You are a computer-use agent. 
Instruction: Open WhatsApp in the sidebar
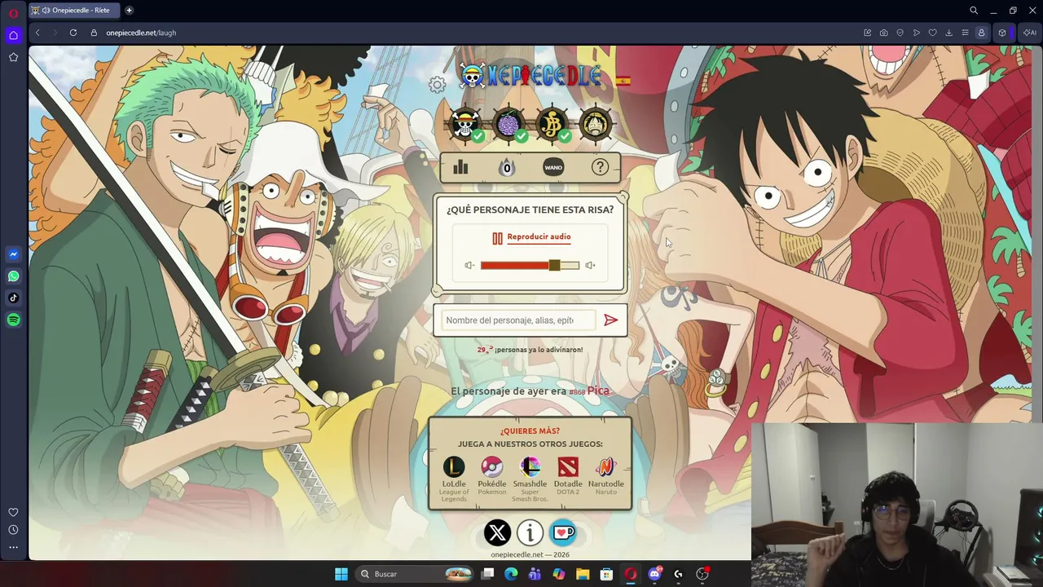click(x=13, y=276)
